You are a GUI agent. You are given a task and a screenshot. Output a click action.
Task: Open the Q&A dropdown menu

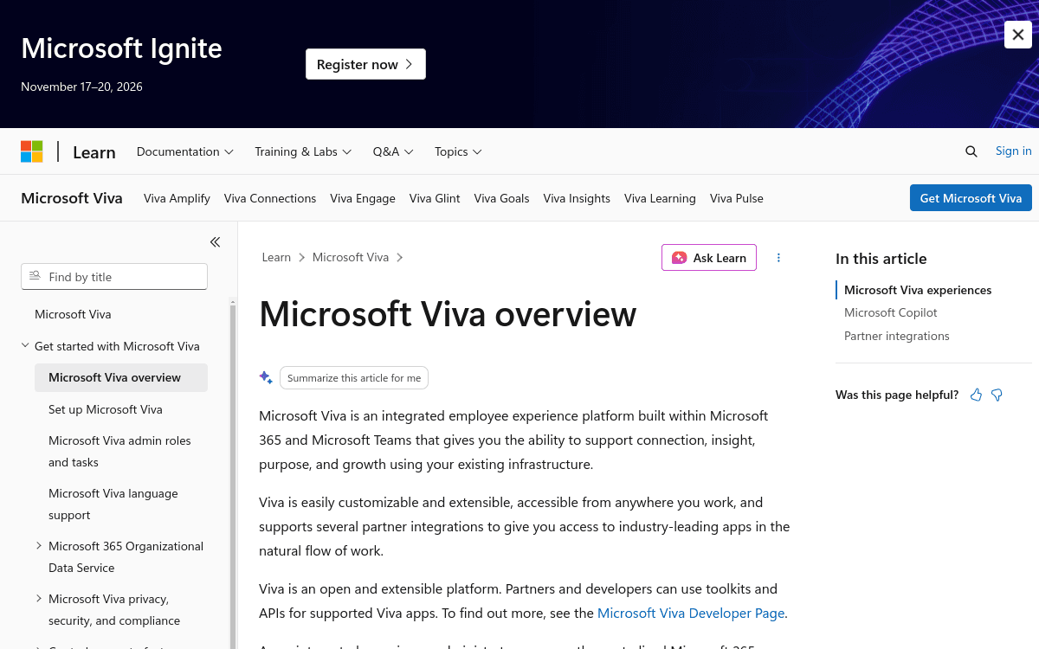(393, 151)
